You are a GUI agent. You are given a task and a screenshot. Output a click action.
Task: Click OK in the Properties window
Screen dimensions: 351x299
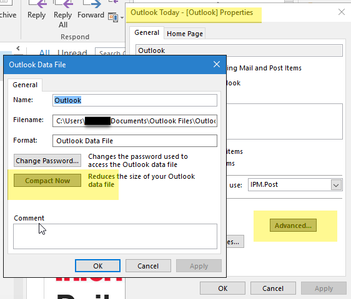[x=222, y=288]
